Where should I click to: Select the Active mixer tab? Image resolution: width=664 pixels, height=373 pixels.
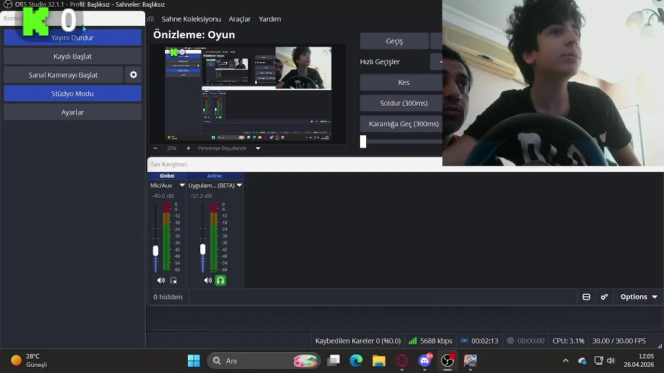pyautogui.click(x=214, y=176)
